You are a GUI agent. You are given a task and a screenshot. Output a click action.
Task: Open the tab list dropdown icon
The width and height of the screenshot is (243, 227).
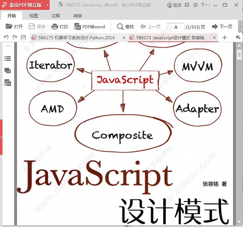[238, 38]
